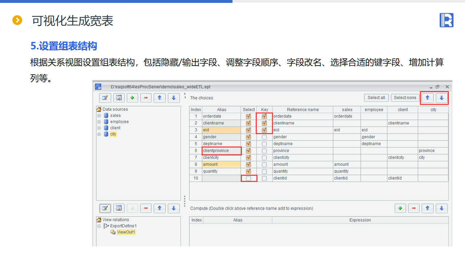Uncheck Key for the clientname row
The image size is (465, 261).
264,123
